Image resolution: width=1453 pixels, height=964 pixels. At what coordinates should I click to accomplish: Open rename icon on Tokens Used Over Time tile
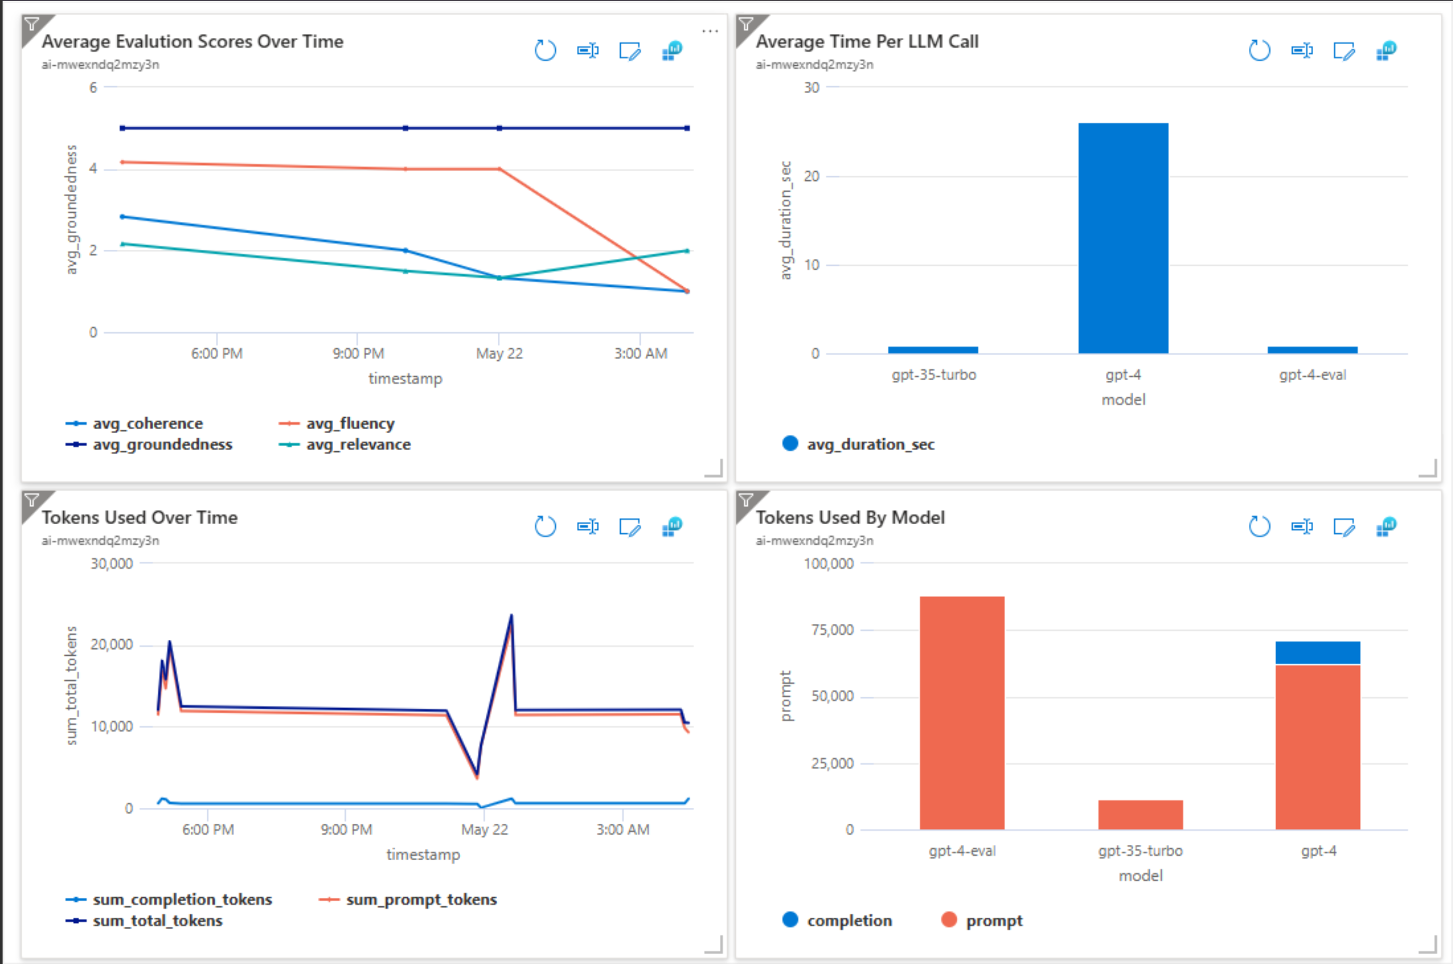[588, 526]
